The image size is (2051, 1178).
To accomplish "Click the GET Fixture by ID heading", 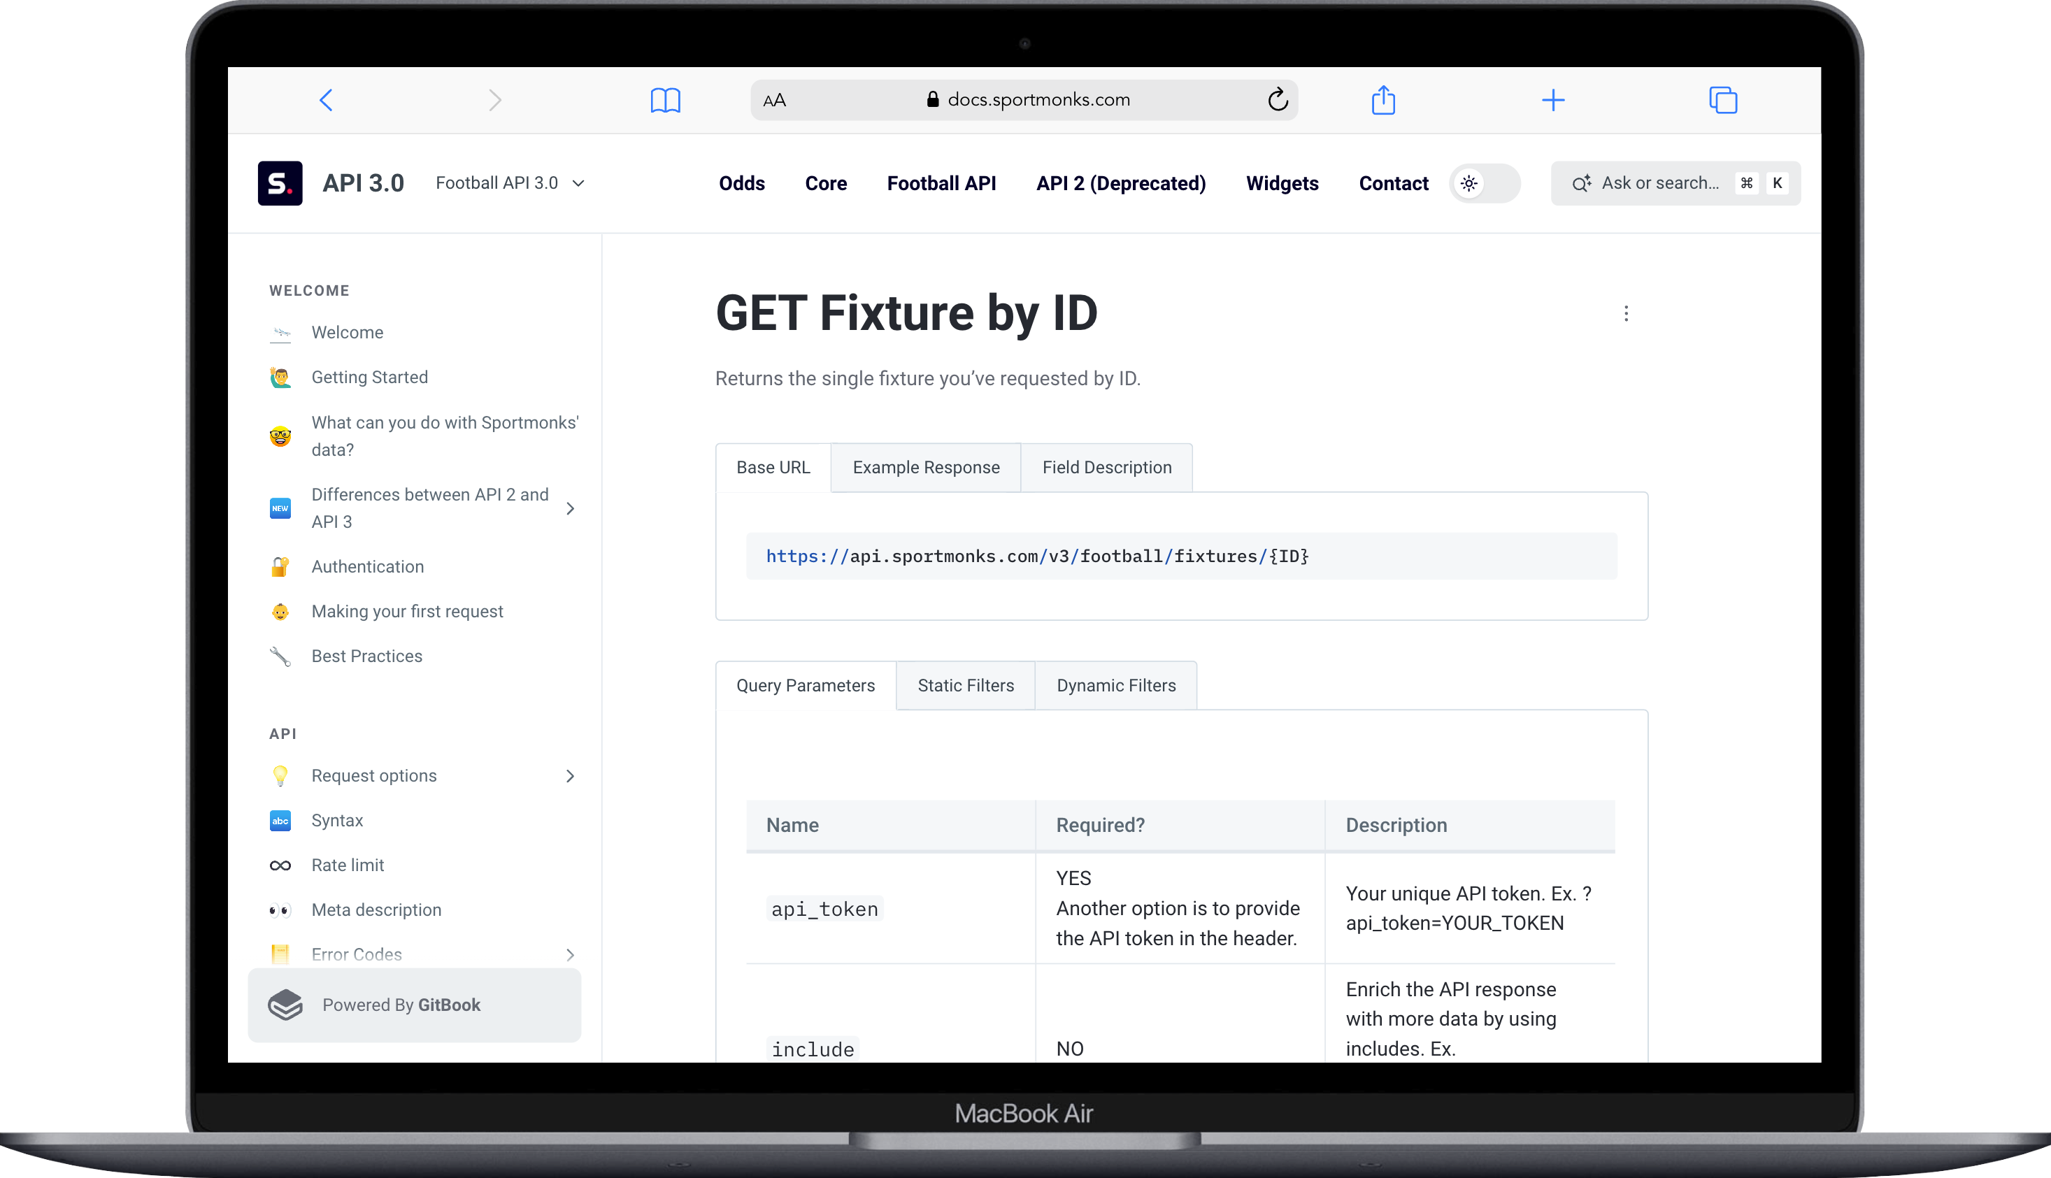I will pos(906,314).
